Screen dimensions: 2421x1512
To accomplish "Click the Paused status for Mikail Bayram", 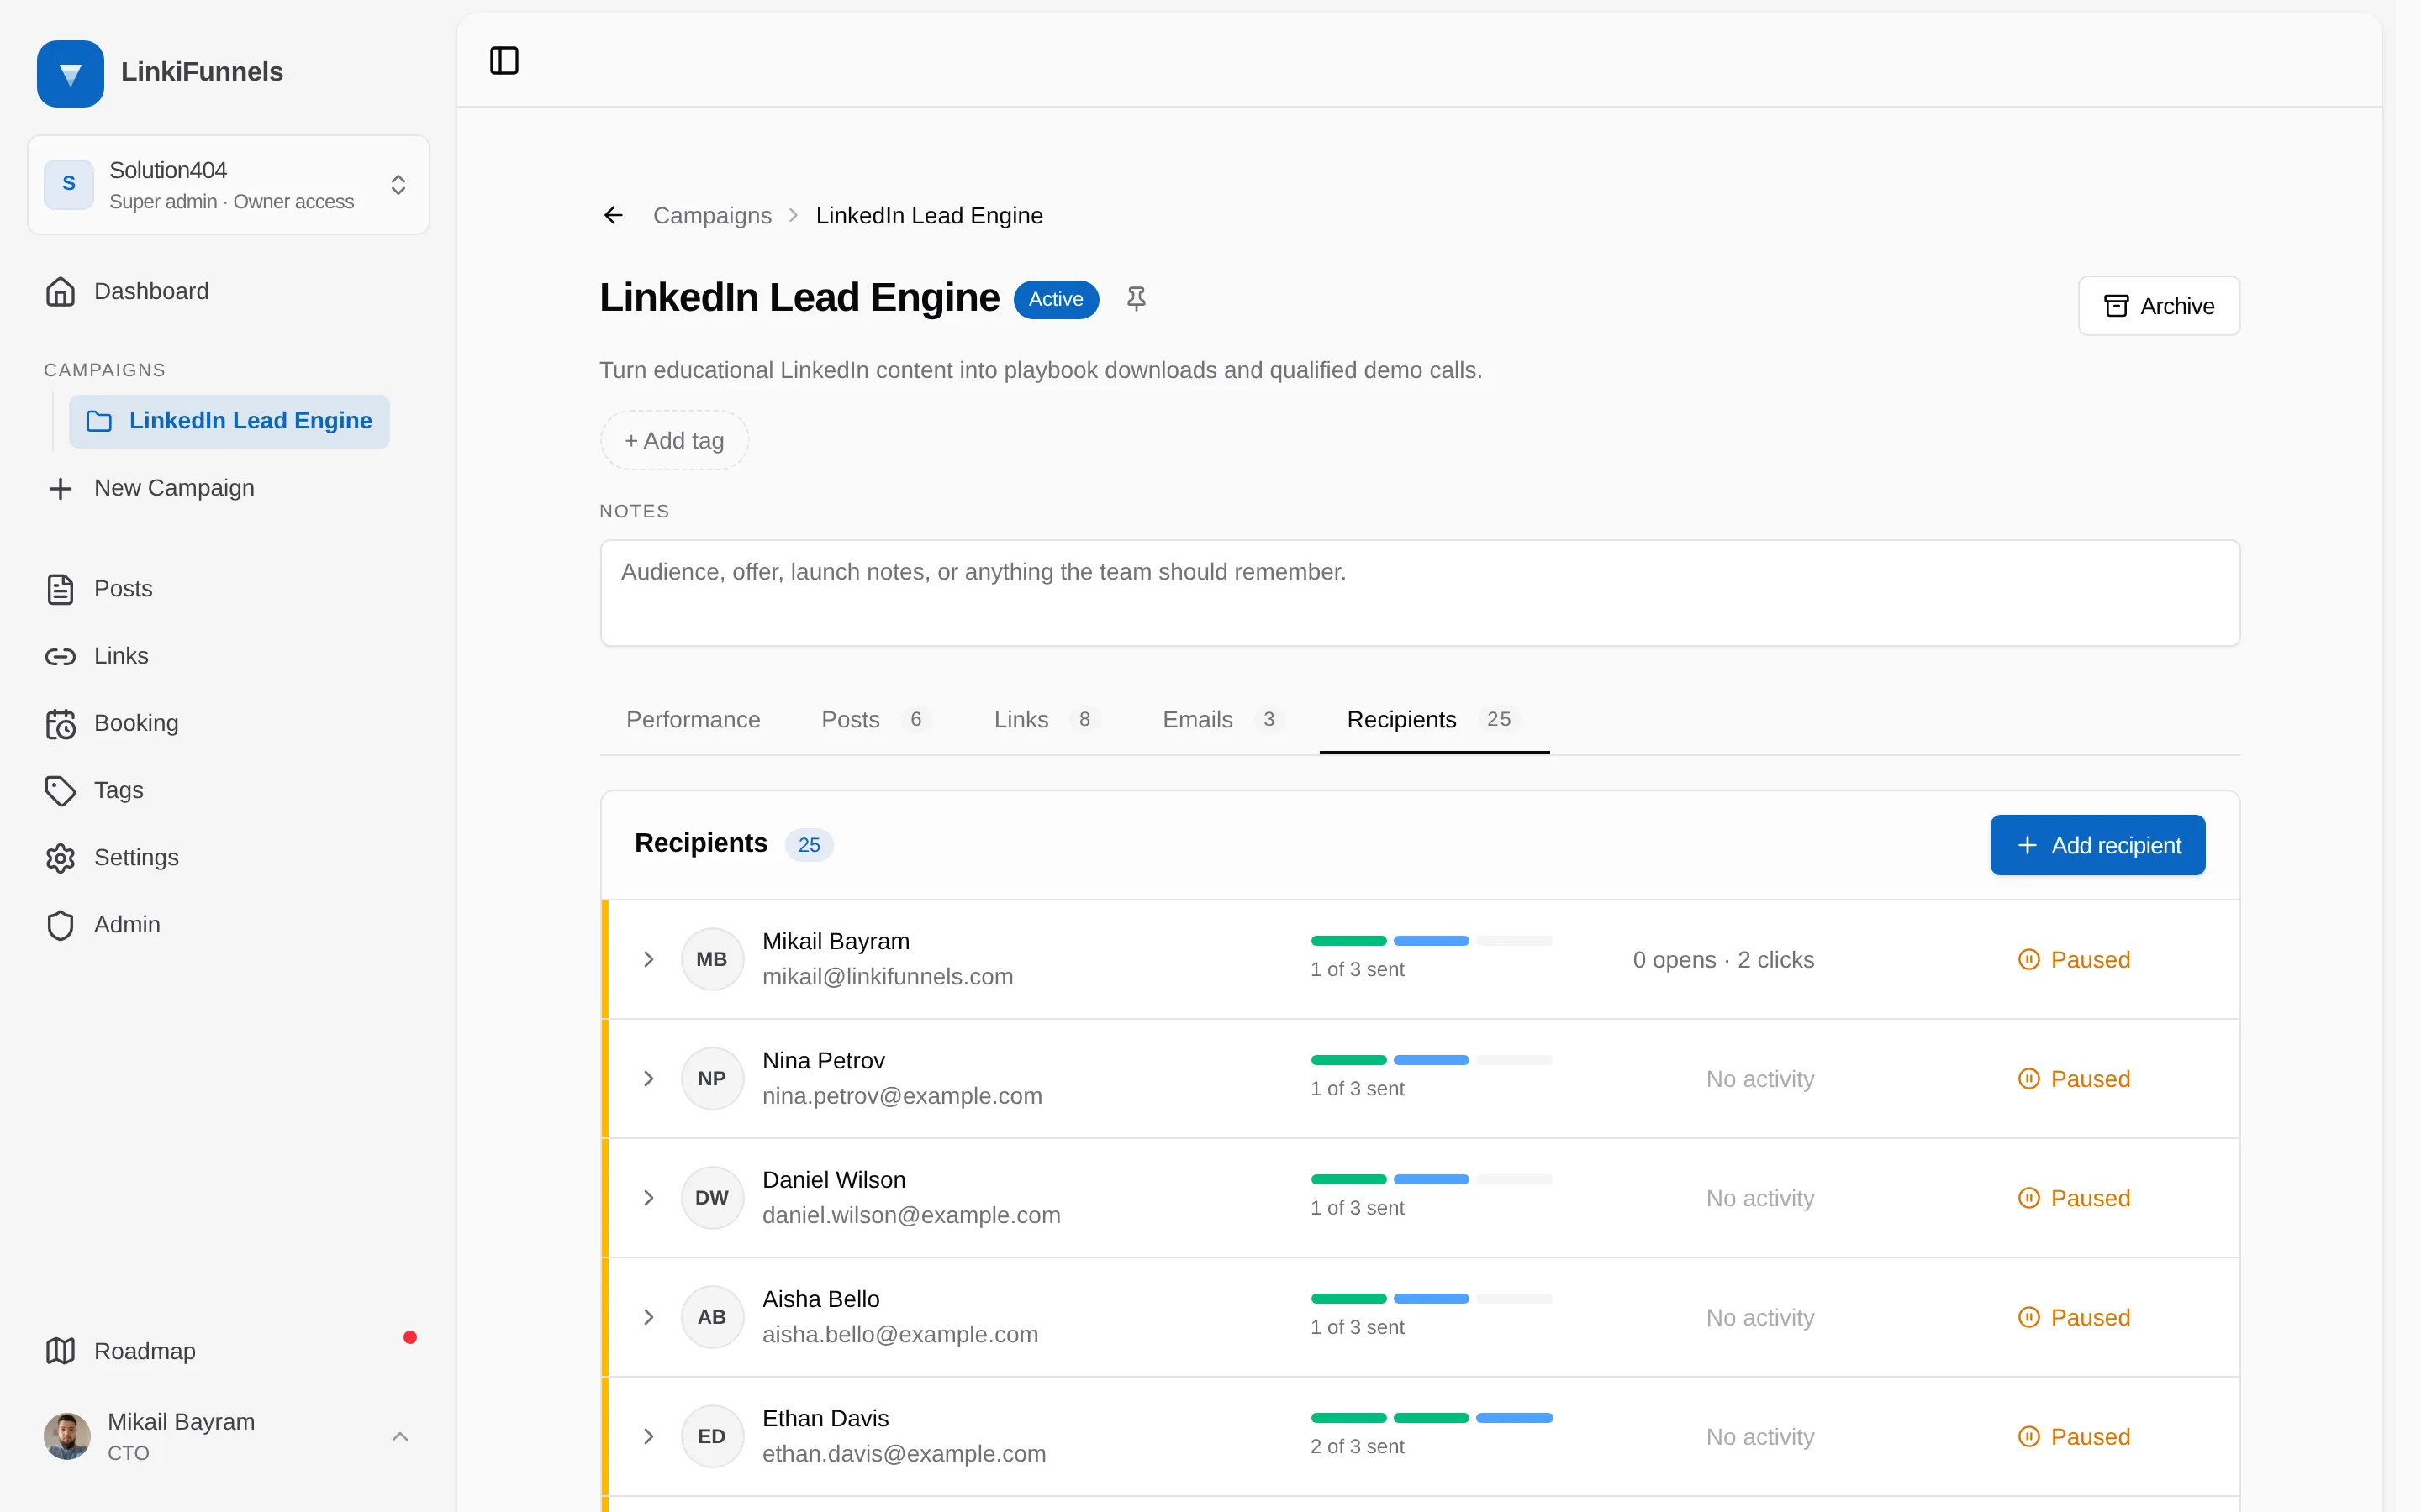I will pos(2074,960).
